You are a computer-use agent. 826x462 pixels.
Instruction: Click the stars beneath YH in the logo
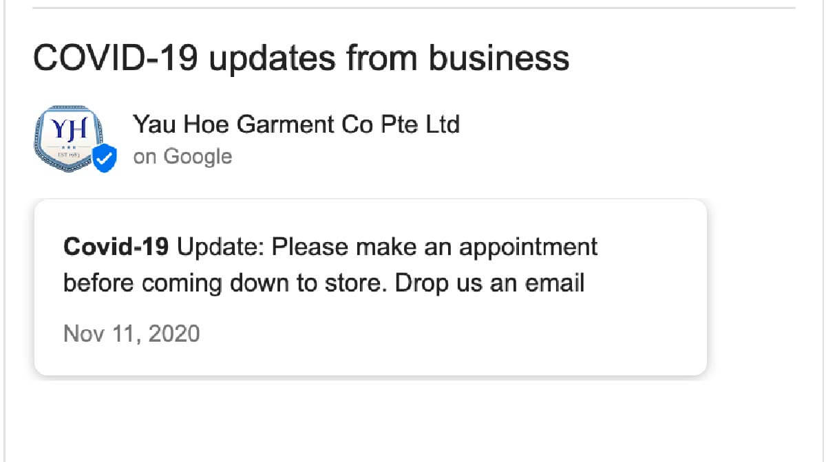point(68,147)
